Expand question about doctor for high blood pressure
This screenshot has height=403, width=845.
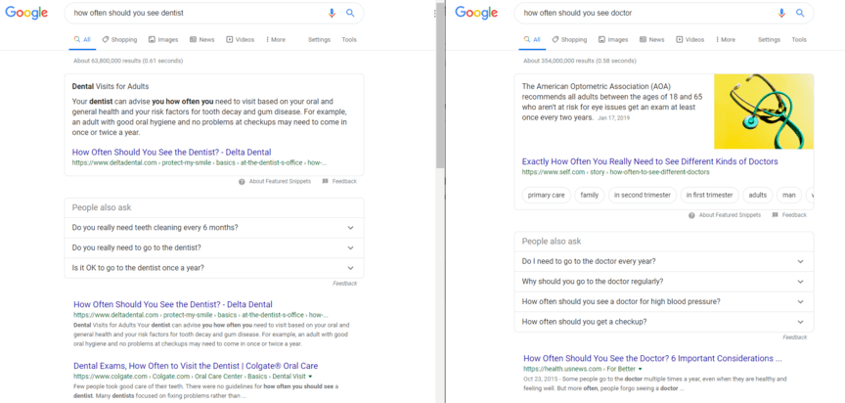(x=664, y=301)
